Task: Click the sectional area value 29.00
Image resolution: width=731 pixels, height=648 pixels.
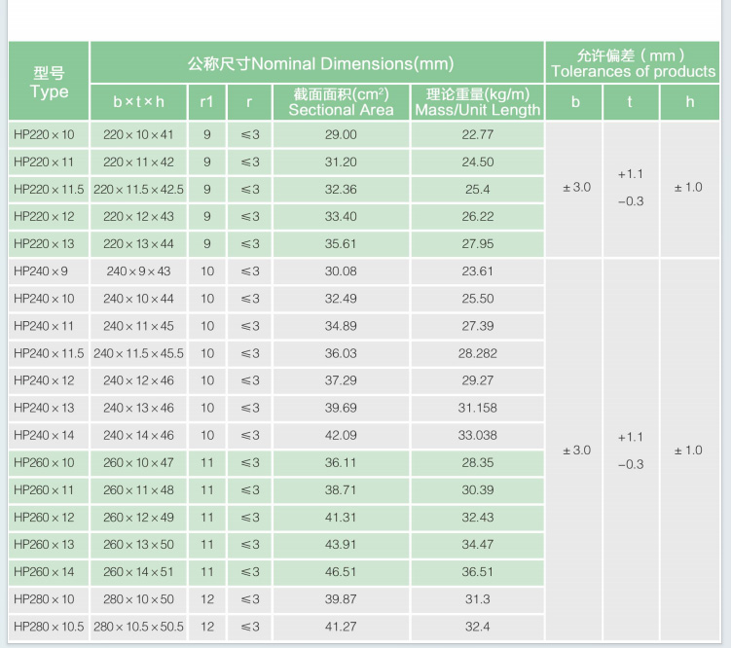Action: [x=341, y=134]
